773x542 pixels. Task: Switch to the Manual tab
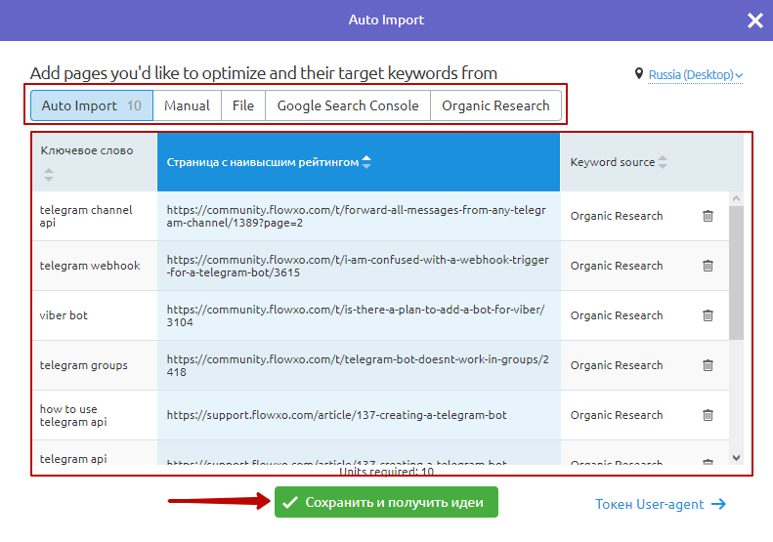[187, 105]
